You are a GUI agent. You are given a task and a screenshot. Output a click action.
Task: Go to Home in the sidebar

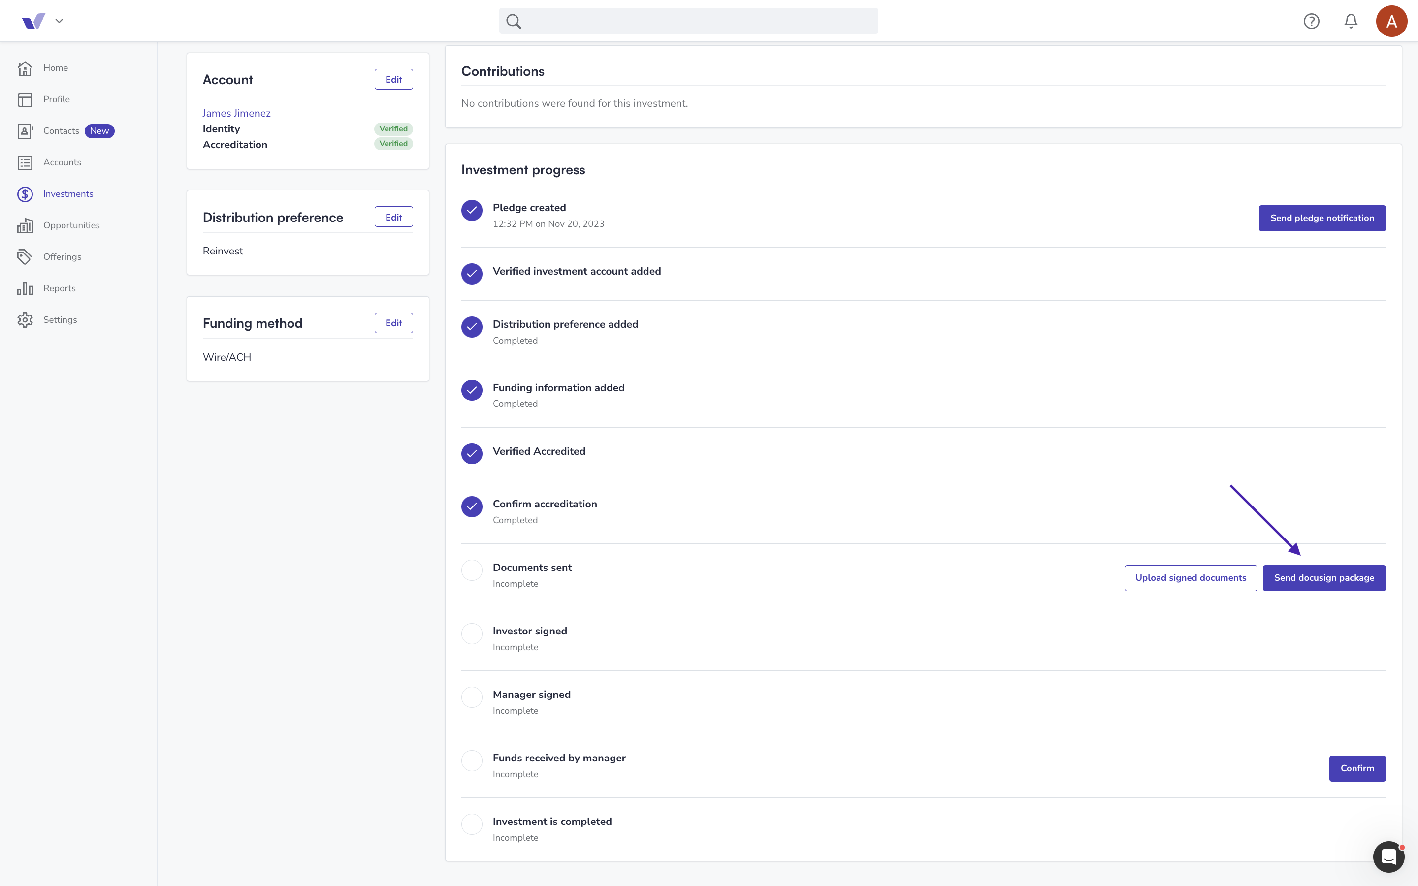(56, 68)
